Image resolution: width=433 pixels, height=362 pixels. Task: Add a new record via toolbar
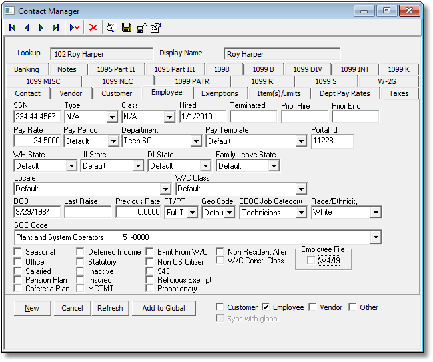coord(75,27)
